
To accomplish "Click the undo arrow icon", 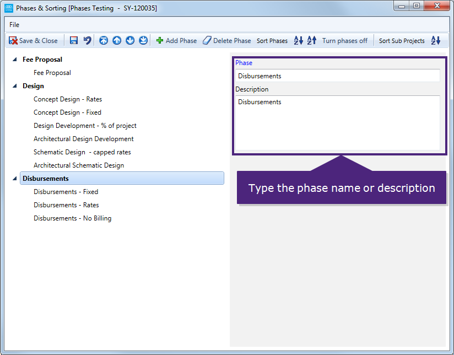I will click(87, 41).
